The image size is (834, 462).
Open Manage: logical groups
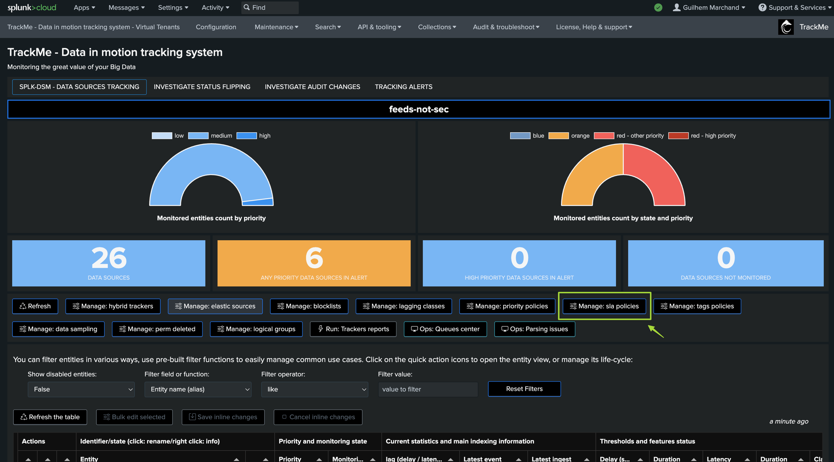pyautogui.click(x=256, y=329)
